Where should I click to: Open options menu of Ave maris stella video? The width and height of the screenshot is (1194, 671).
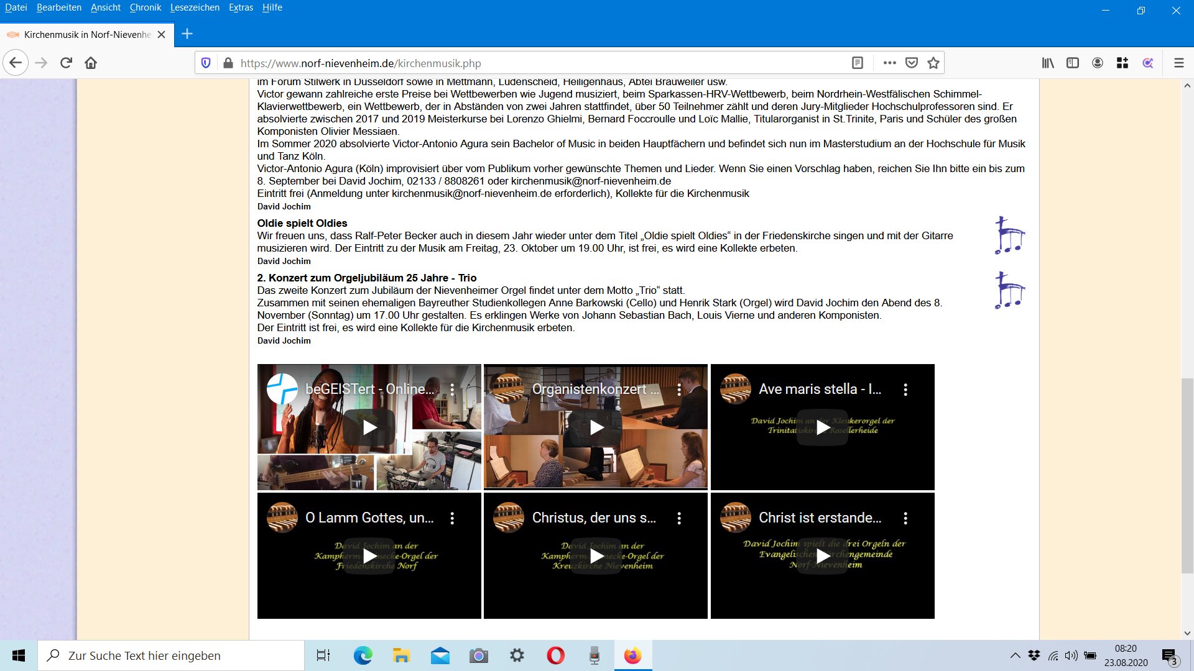click(x=905, y=390)
